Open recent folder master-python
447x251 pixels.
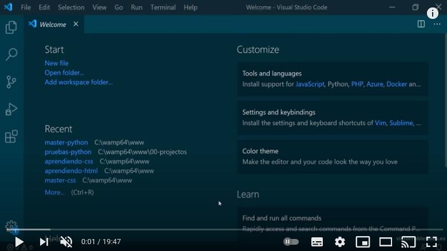[66, 142]
